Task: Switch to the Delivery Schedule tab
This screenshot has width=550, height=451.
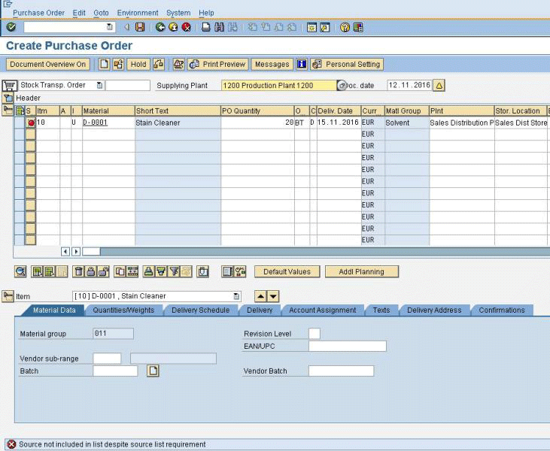Action: [199, 310]
